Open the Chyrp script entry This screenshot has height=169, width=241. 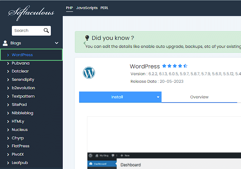point(17,138)
